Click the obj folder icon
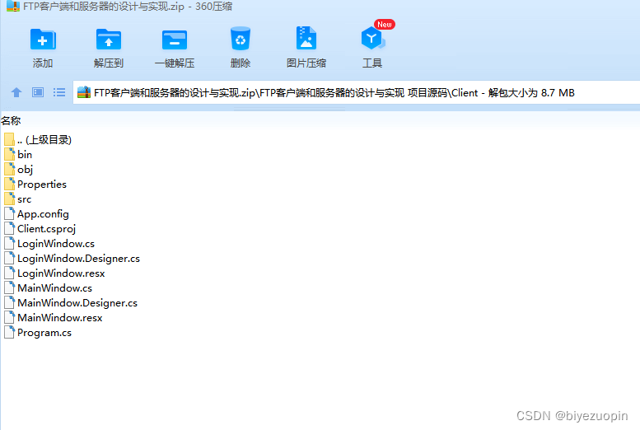This screenshot has width=640, height=430. 9,169
